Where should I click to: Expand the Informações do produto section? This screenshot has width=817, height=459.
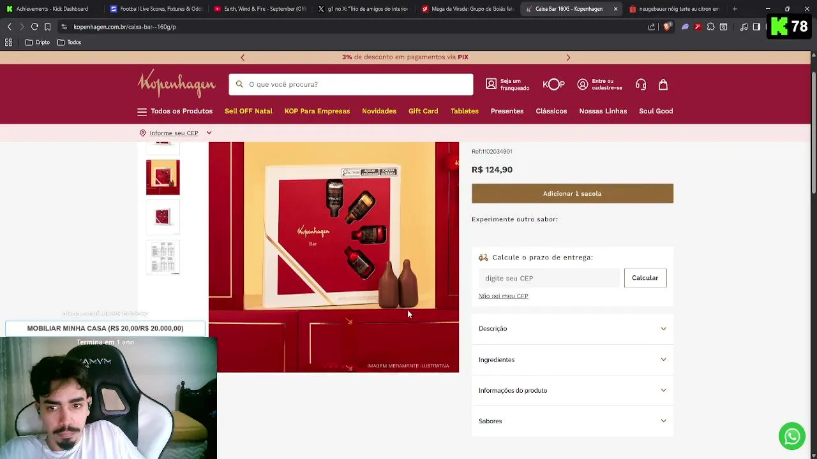point(573,390)
